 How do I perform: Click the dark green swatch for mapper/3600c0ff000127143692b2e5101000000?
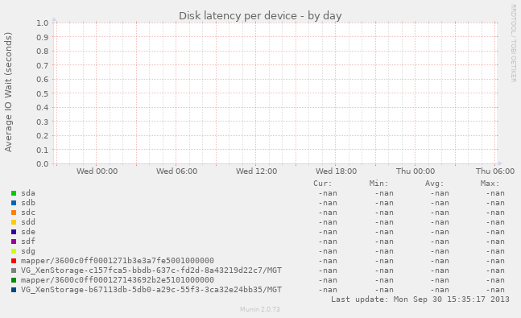click(14, 280)
